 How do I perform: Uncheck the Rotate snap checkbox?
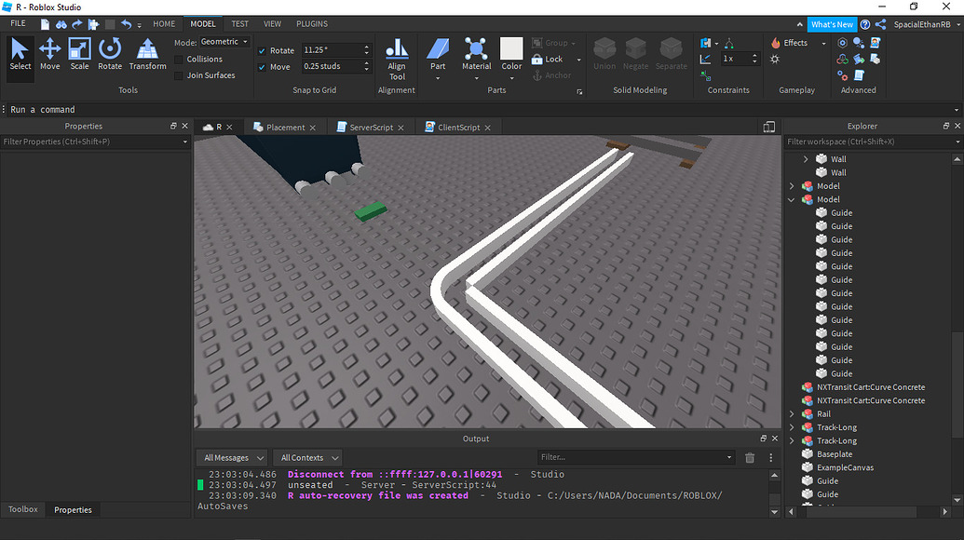pyautogui.click(x=262, y=50)
